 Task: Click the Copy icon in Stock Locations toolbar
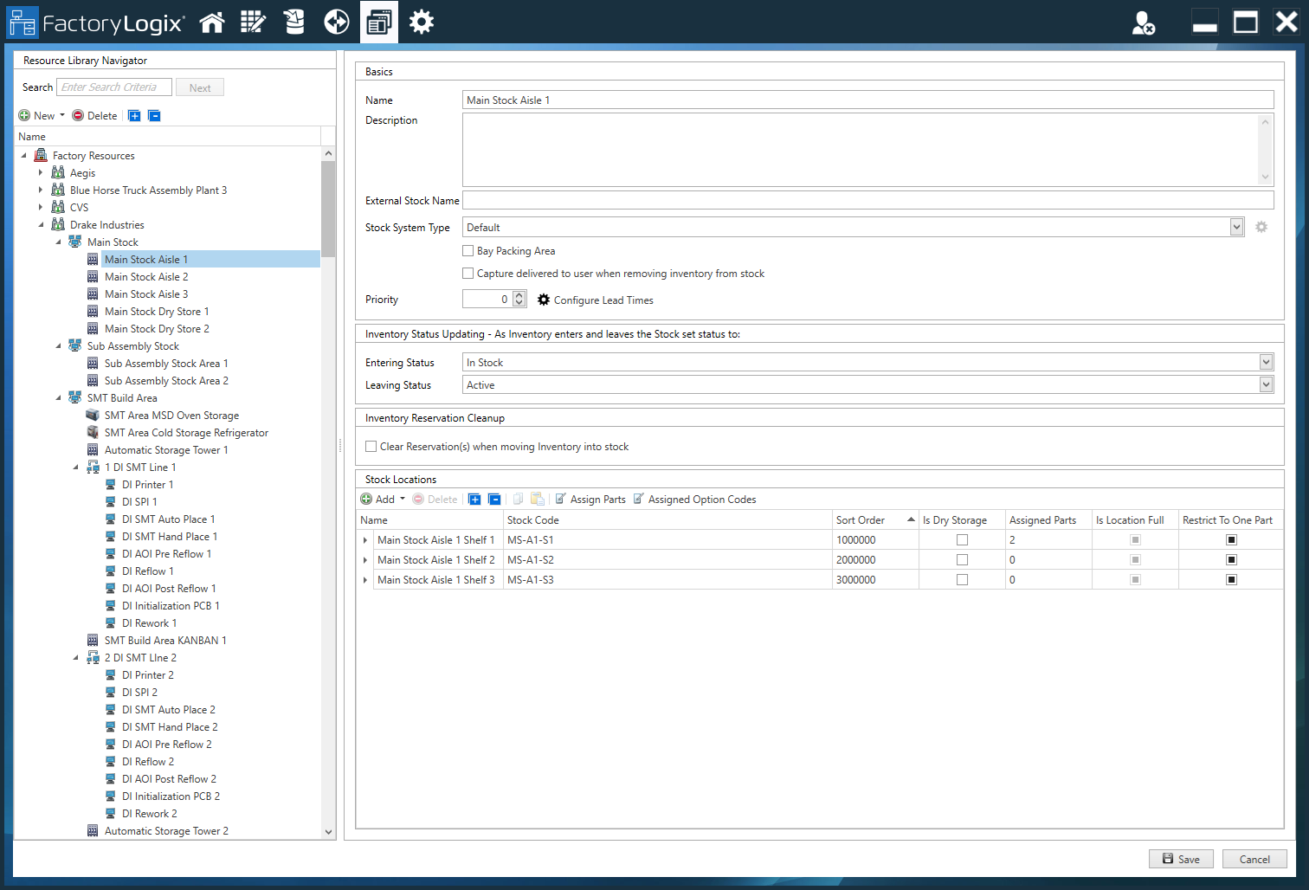517,499
